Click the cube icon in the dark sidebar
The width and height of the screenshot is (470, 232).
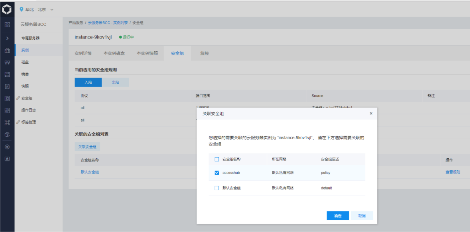click(7, 135)
